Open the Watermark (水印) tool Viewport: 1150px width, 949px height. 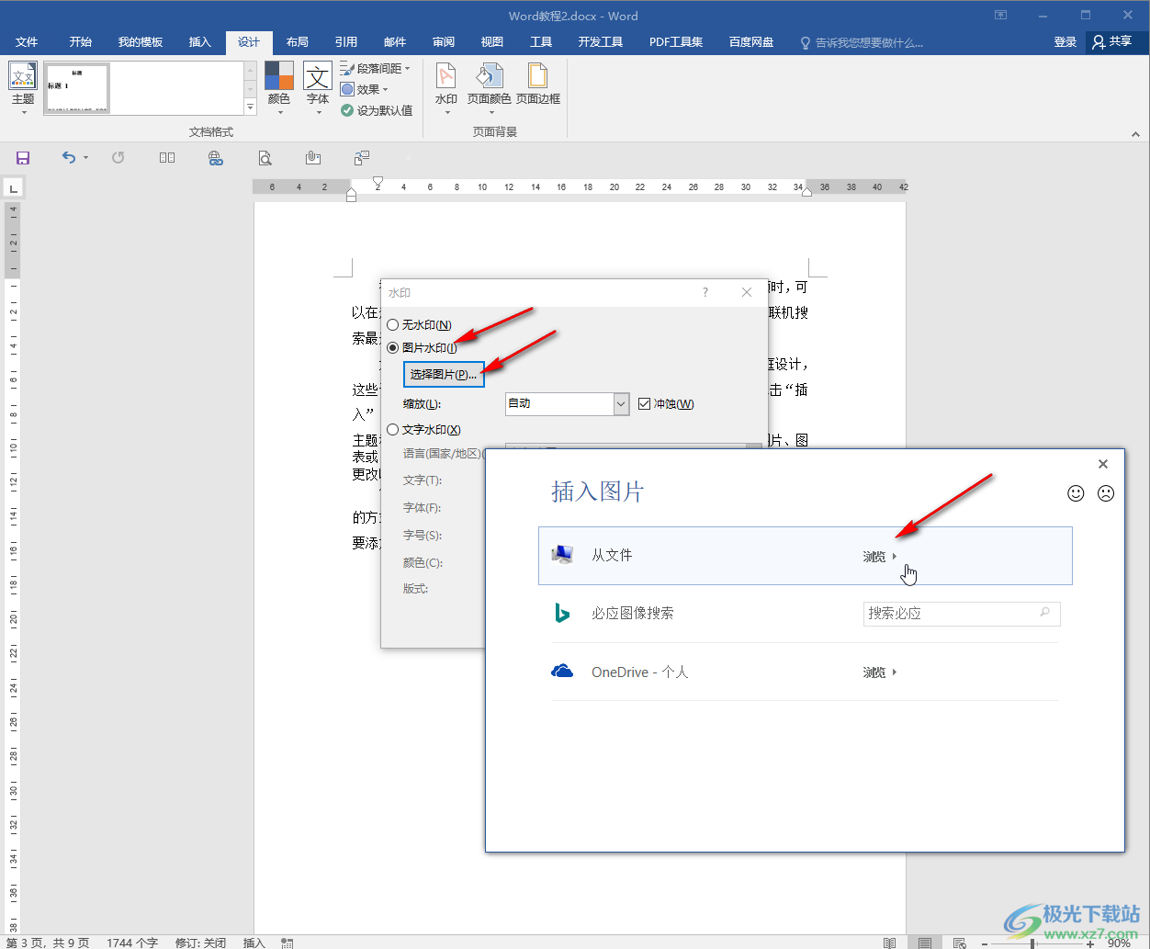(x=445, y=86)
